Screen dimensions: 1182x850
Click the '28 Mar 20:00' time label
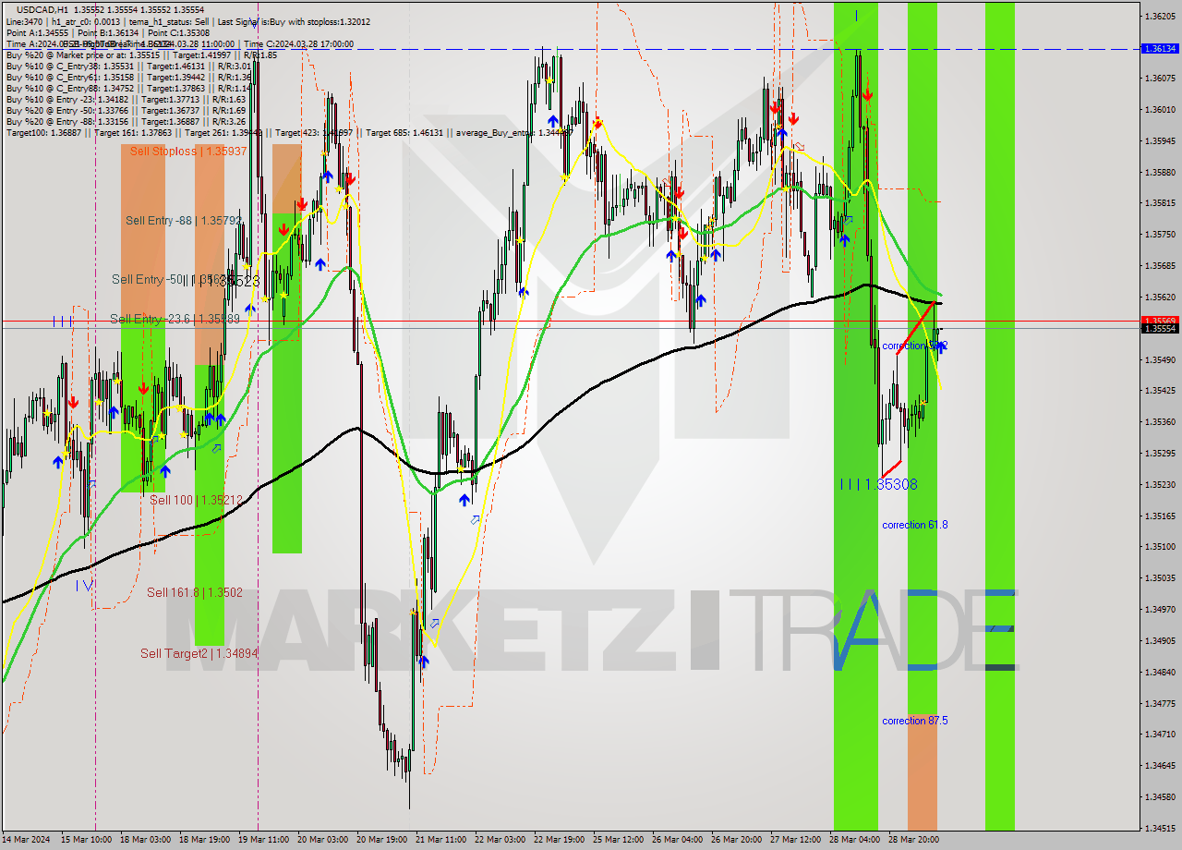914,840
